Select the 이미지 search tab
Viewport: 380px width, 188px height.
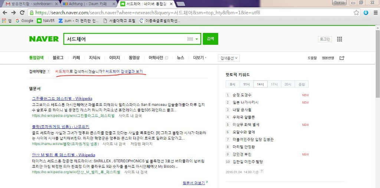[x=114, y=58]
